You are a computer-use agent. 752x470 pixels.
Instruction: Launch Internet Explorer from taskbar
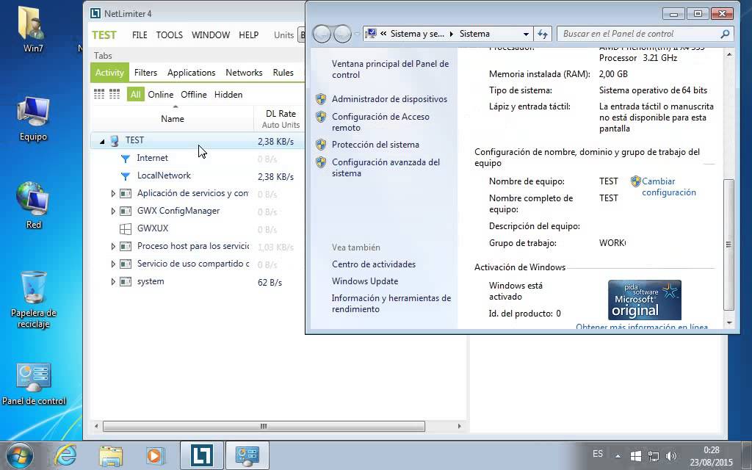[x=65, y=455]
